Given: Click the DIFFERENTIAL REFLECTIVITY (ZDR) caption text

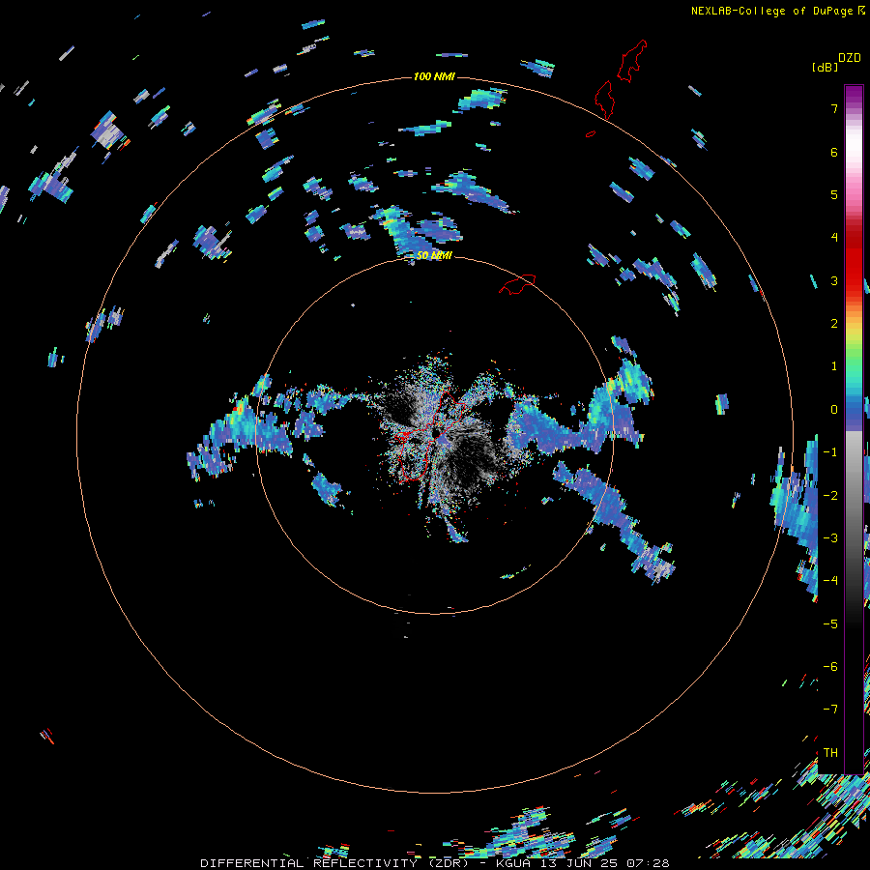Looking at the screenshot, I should [x=336, y=863].
